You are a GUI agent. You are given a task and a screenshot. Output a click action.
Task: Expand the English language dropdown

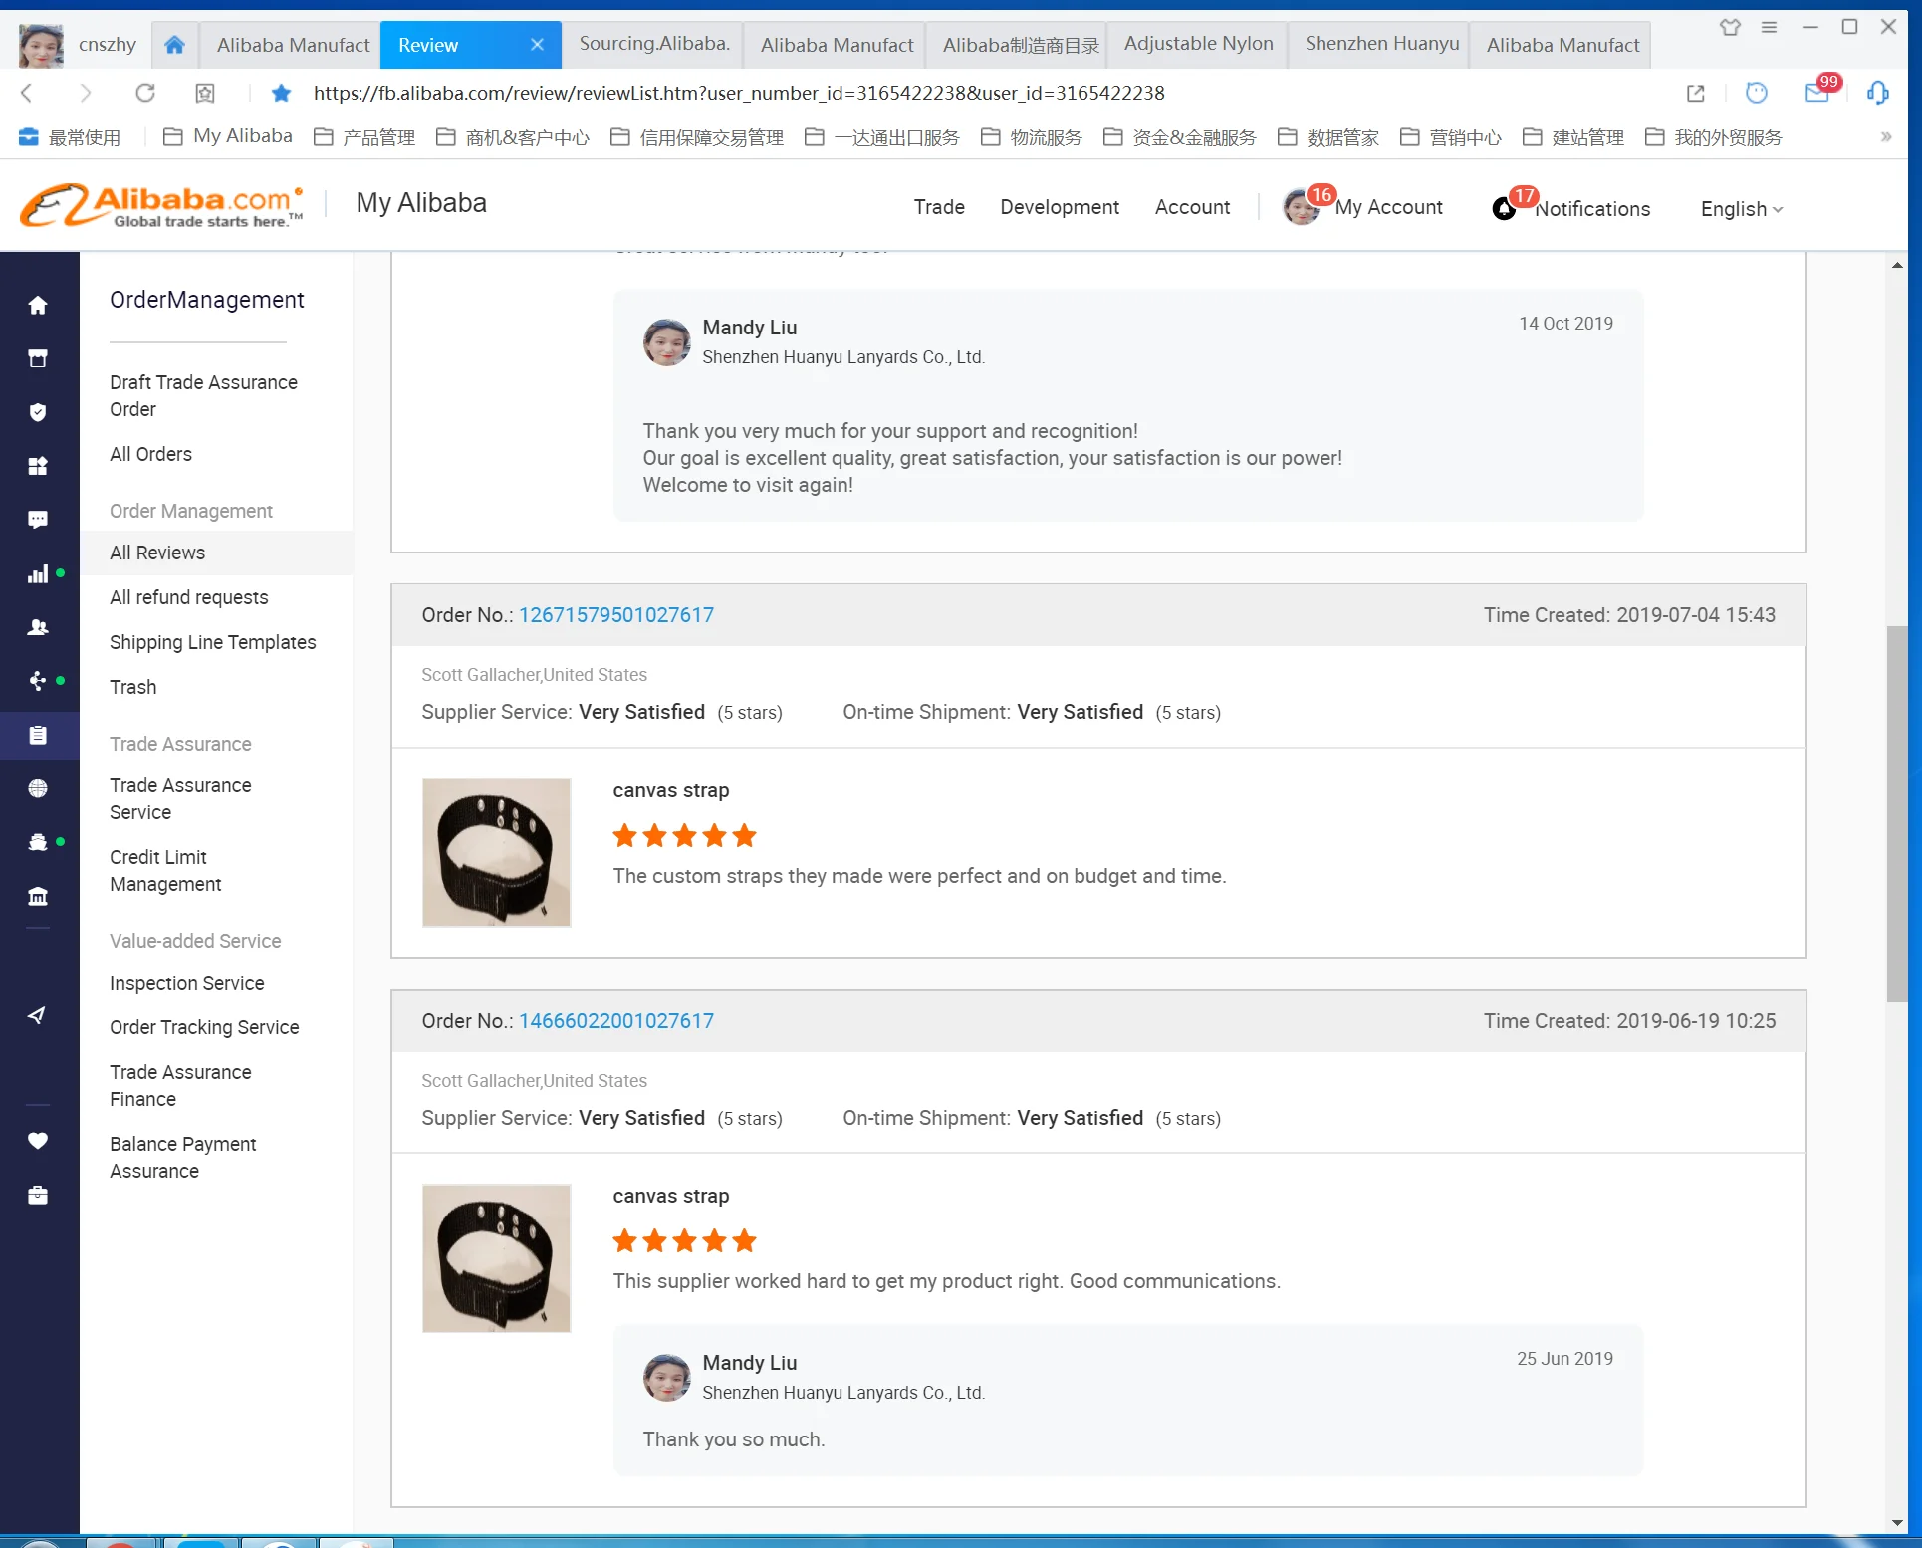click(x=1741, y=209)
